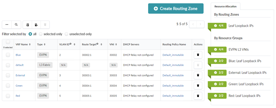This screenshot has width=276, height=108.
Task: Click the search magnifier icon
Action: (16, 25)
